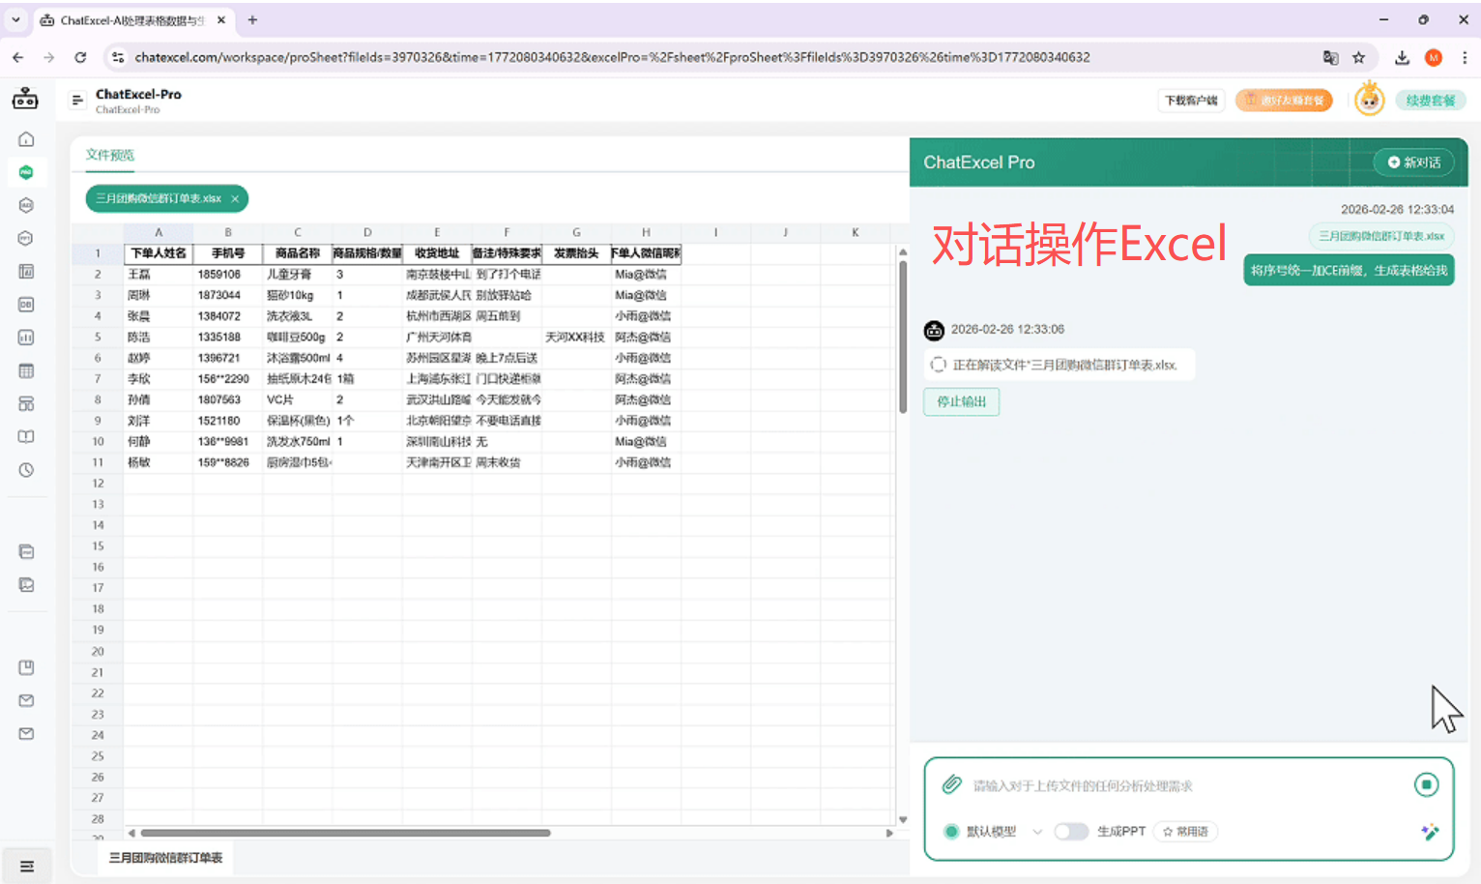Open the browser profile avatar menu
1481x884 pixels.
pos(1433,57)
